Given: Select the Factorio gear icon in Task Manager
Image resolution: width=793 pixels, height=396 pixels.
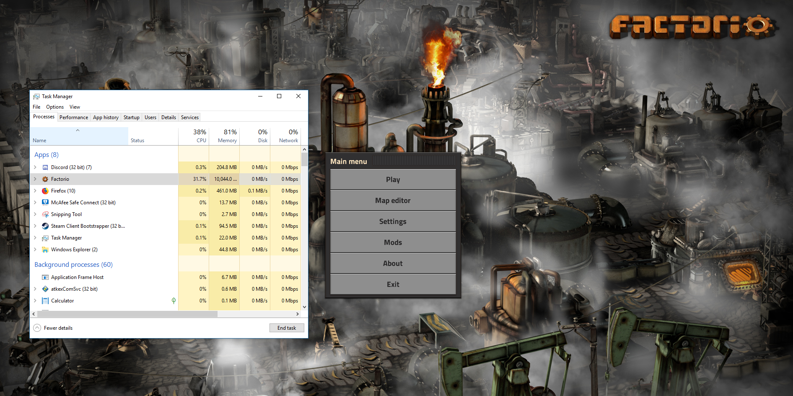Looking at the screenshot, I should pyautogui.click(x=45, y=179).
